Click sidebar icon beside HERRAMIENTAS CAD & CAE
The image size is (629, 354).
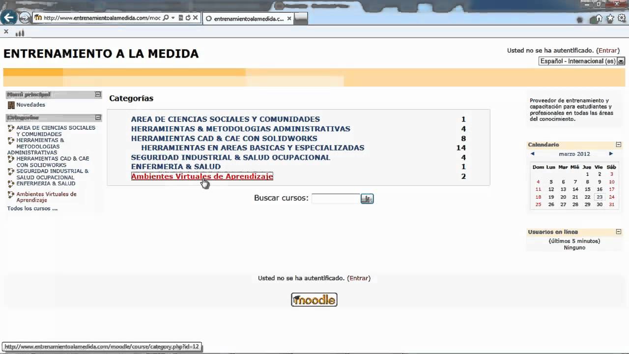11,159
